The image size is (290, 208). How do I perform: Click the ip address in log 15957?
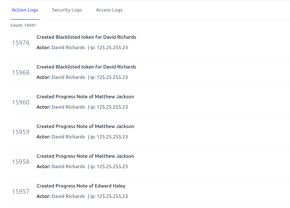(109, 196)
